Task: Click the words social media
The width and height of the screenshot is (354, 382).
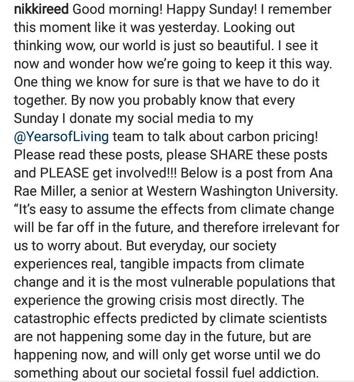Action: [x=177, y=118]
